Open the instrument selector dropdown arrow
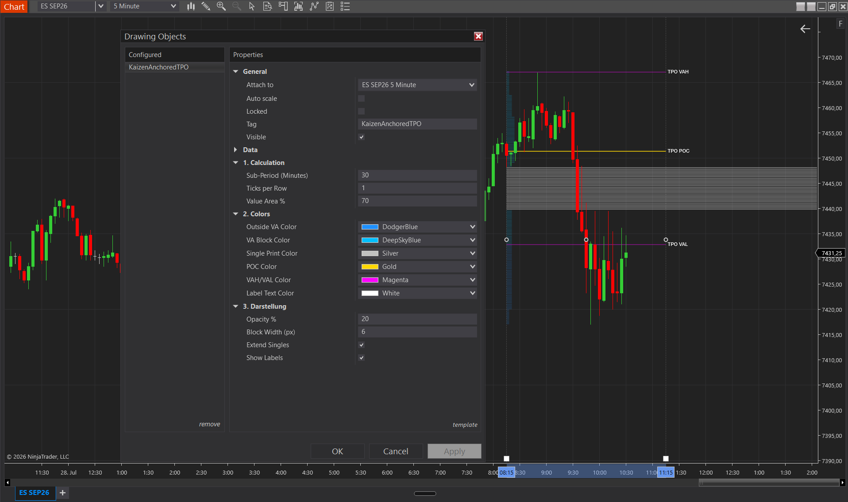 coord(101,6)
